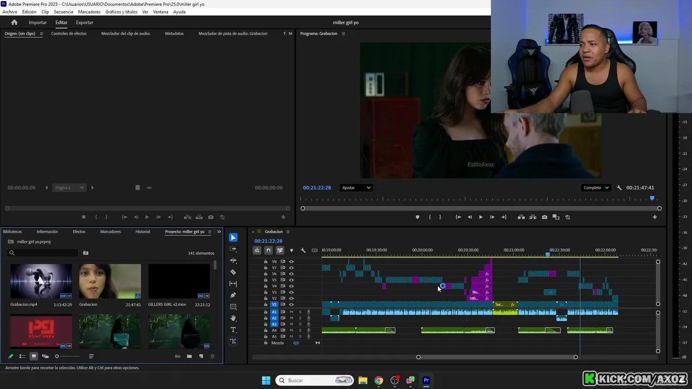Click the Home icon in the workspace bar
The height and width of the screenshot is (389, 692).
14,22
